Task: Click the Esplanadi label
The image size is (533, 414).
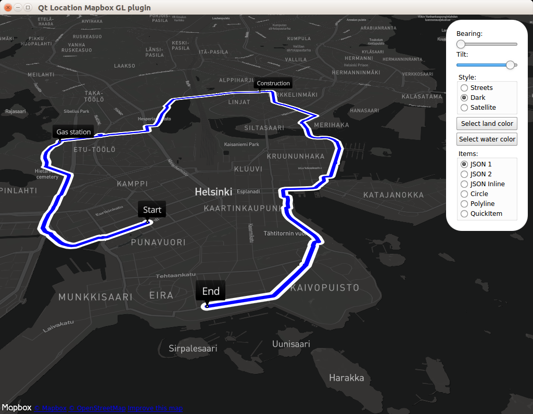Action: tap(248, 191)
